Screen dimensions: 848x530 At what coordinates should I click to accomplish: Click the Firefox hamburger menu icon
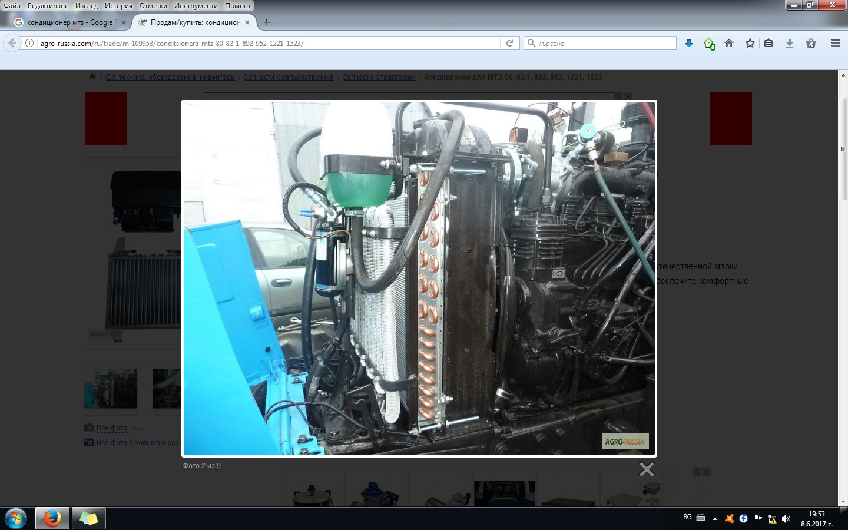tap(835, 43)
